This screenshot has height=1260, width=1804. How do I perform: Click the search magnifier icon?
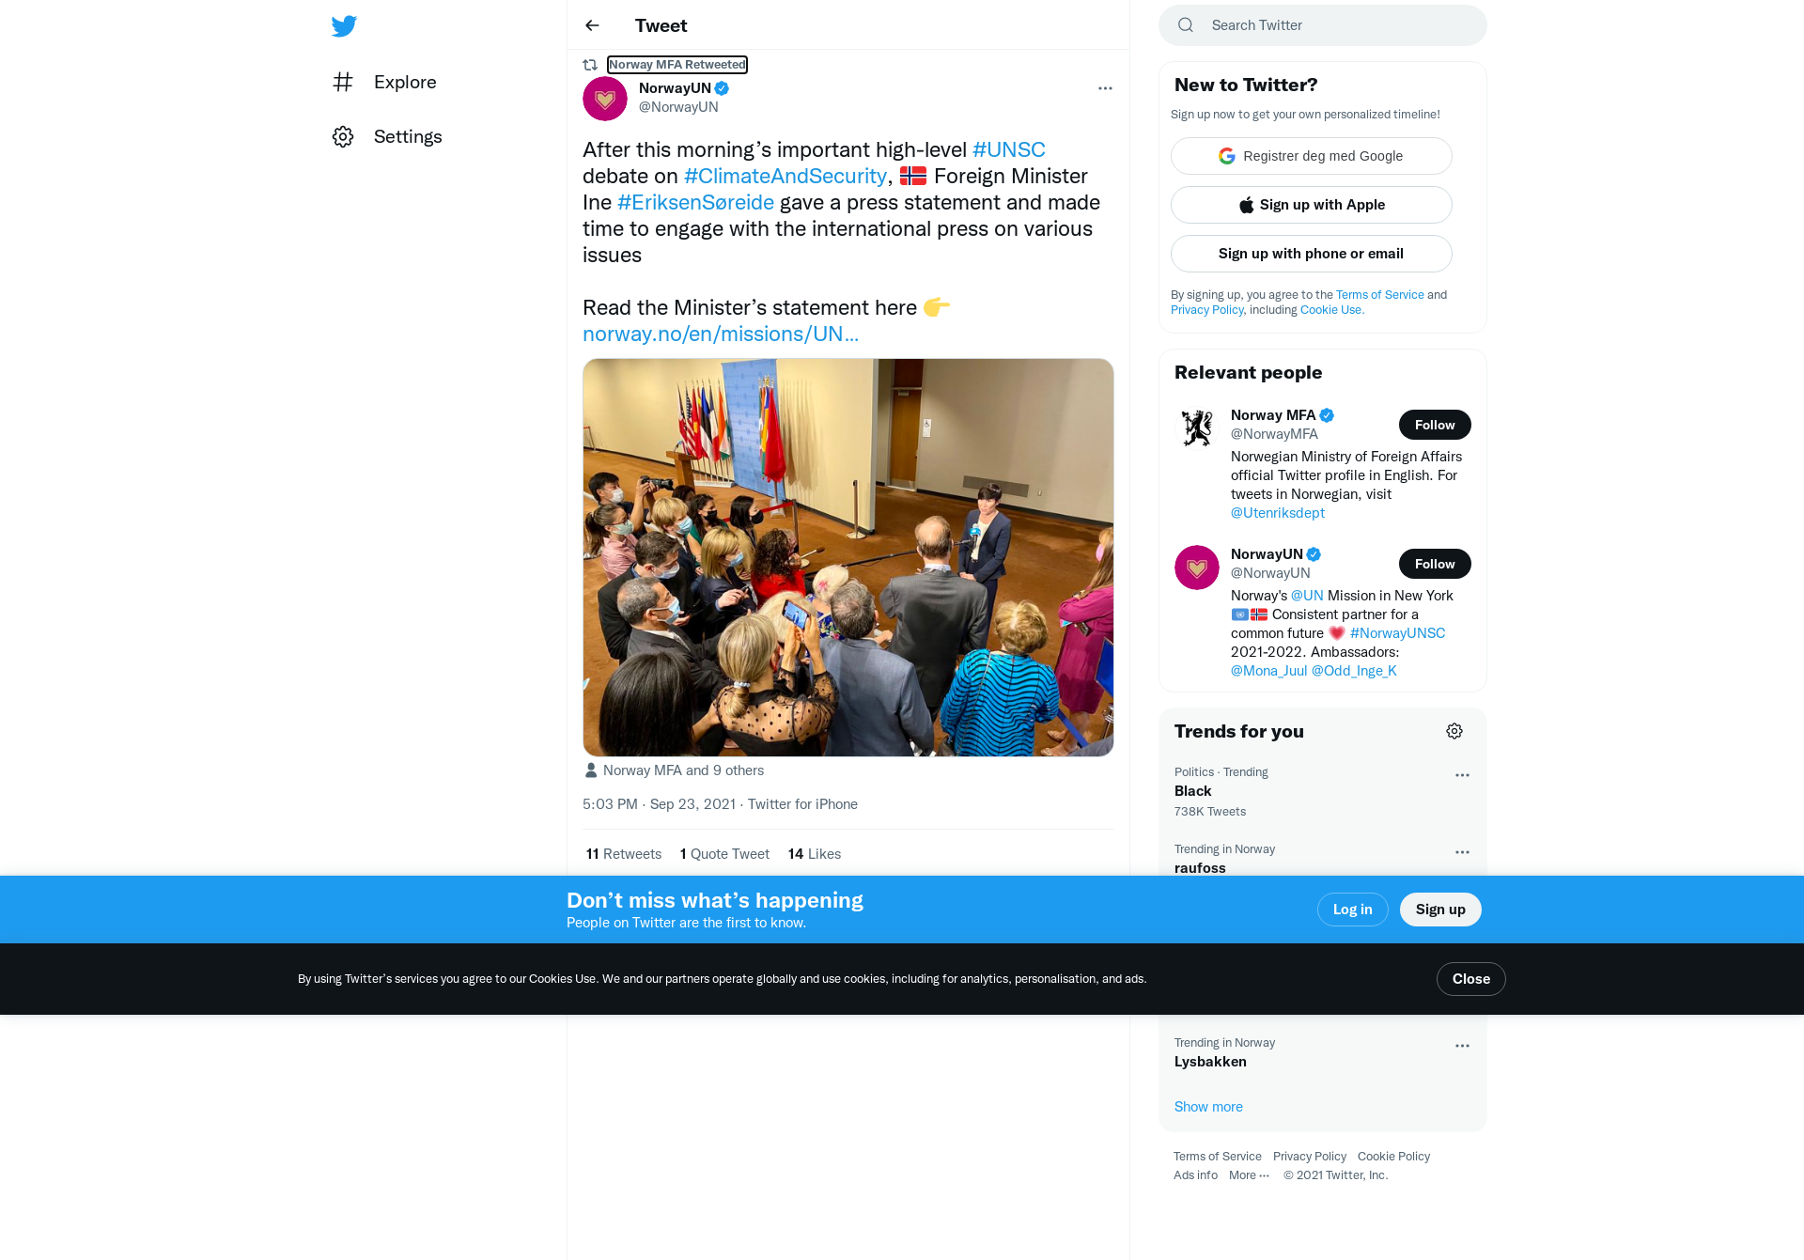pyautogui.click(x=1186, y=25)
